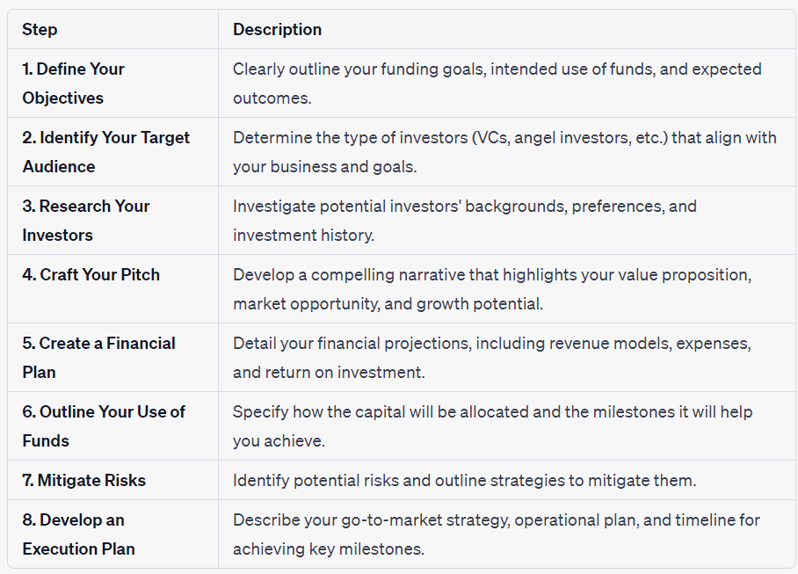Select the '2. Identify Your Target Audience' cell

click(113, 152)
